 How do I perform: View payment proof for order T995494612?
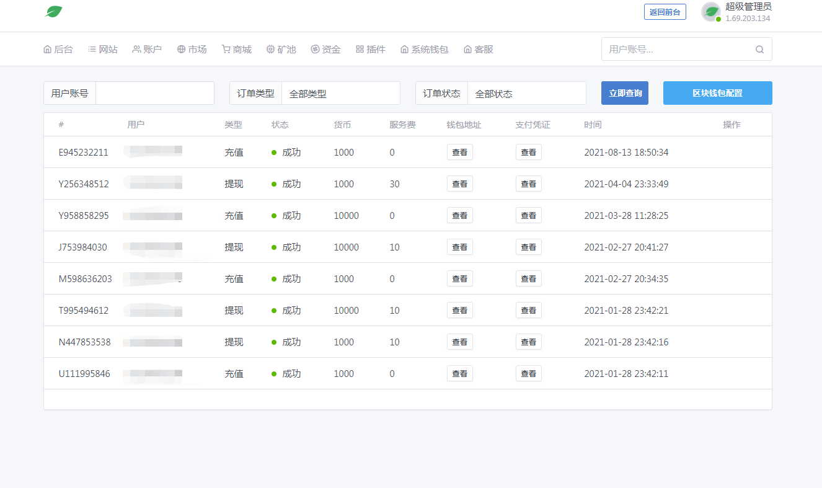coord(529,310)
